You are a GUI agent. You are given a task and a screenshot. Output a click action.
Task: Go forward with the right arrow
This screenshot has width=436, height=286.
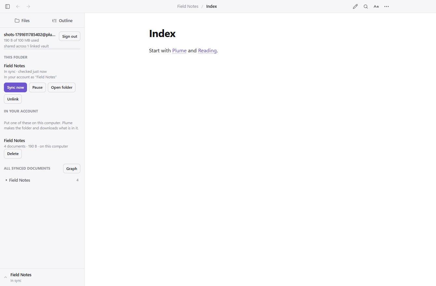click(x=28, y=6)
